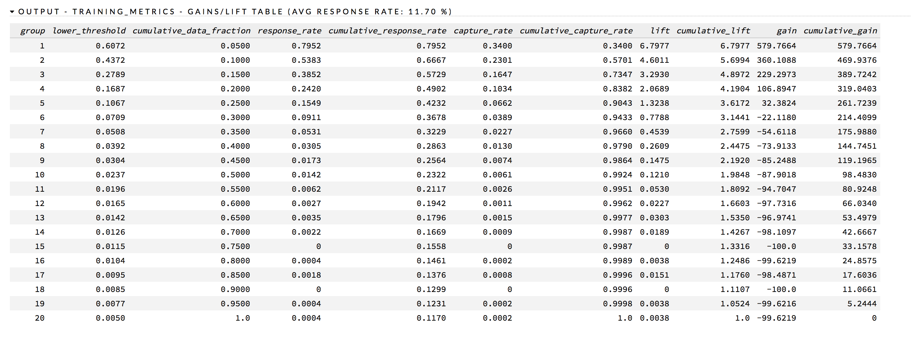Click the Training_Metrics Gains/Lift Table title
The image size is (911, 337).
coord(235,12)
